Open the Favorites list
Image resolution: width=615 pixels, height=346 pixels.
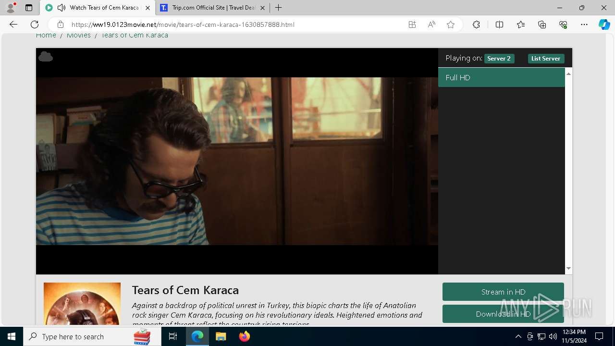(x=521, y=25)
